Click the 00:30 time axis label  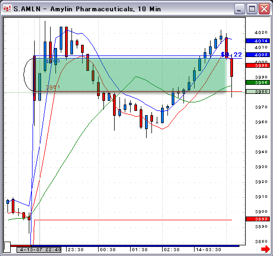point(108,250)
